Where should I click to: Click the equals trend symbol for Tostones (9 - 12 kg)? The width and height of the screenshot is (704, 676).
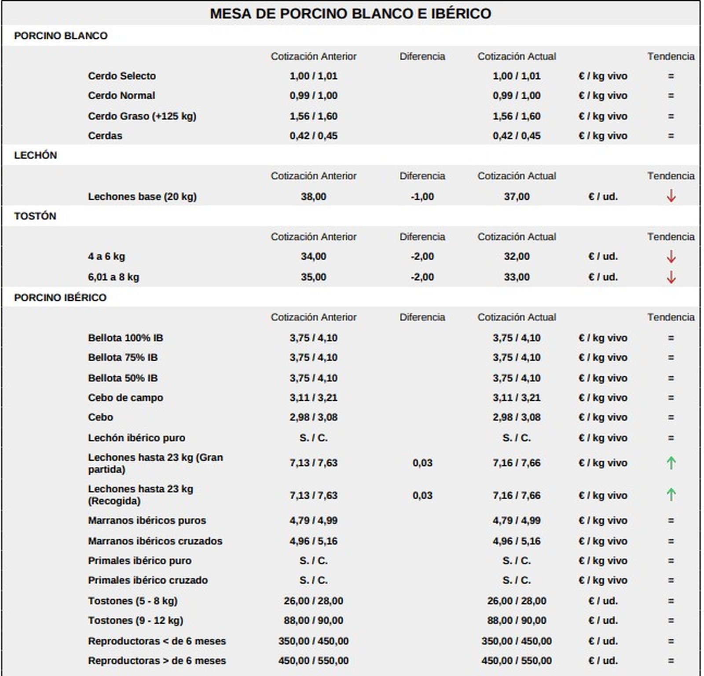coord(671,621)
